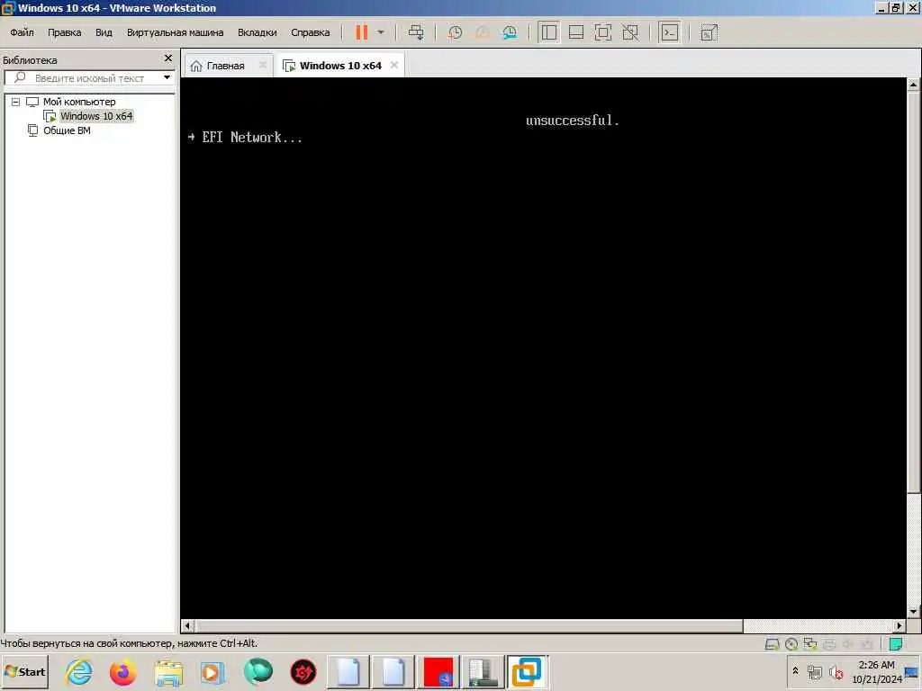Open Windows Explorer from the taskbar
The width and height of the screenshot is (922, 691).
(168, 672)
